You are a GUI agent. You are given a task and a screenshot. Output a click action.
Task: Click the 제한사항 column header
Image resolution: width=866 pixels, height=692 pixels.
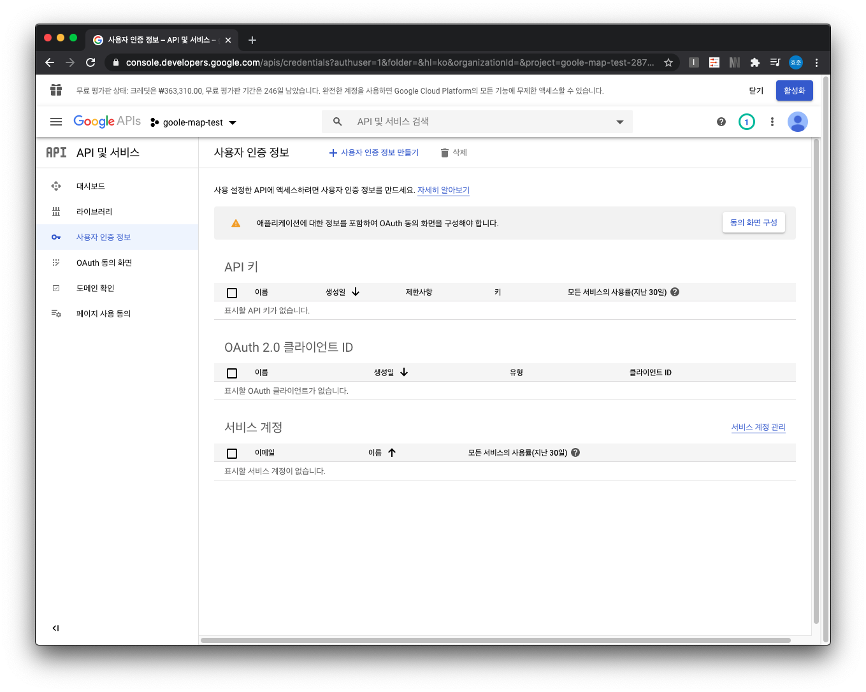pos(419,292)
